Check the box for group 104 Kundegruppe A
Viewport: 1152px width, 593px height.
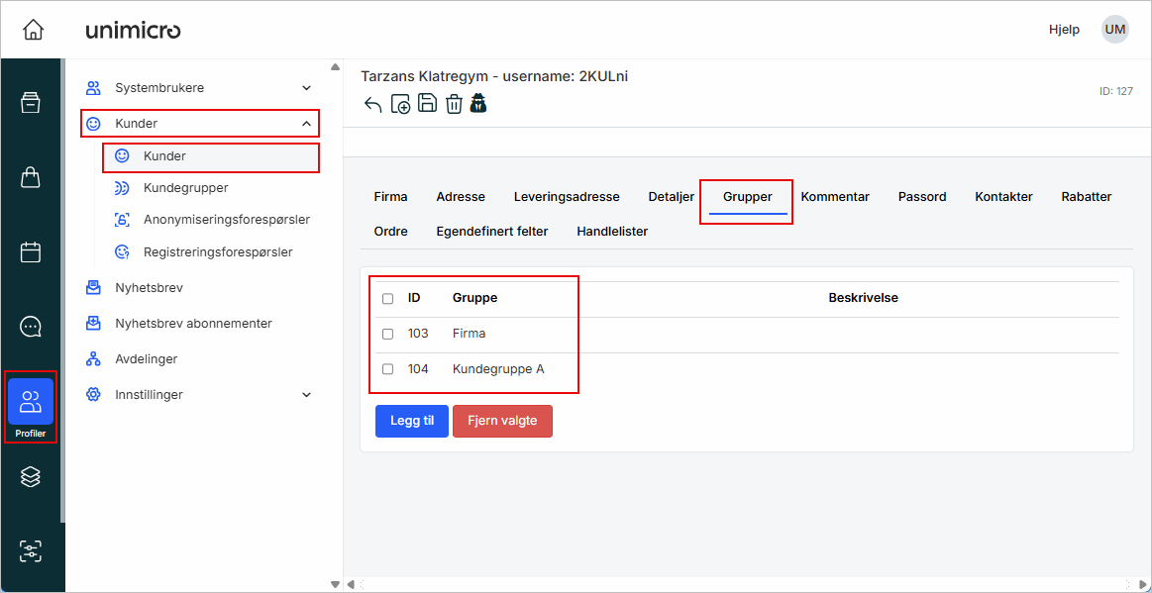point(388,369)
